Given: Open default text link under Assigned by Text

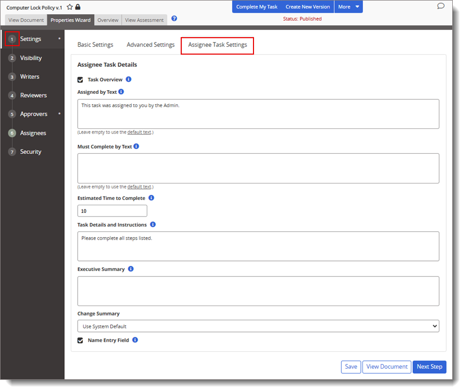Looking at the screenshot, I should pyautogui.click(x=139, y=132).
